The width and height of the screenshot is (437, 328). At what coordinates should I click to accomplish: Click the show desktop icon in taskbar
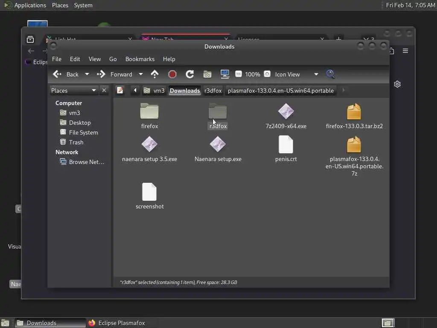(x=5, y=323)
